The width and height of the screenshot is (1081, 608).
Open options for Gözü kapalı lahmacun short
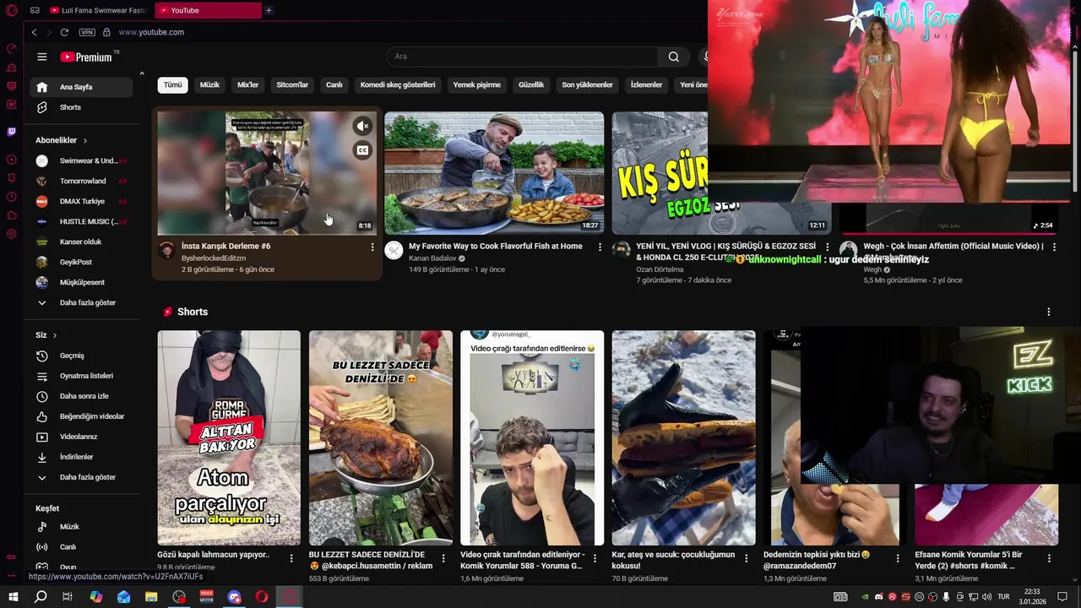291,558
